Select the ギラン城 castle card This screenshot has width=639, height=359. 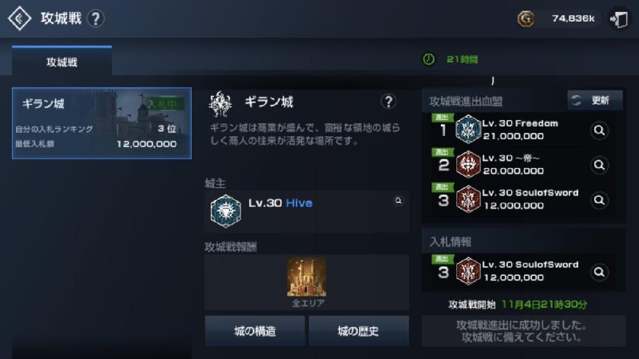click(x=102, y=123)
